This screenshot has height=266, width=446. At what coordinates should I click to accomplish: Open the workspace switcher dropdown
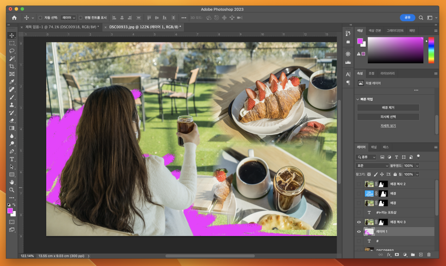[x=432, y=18]
